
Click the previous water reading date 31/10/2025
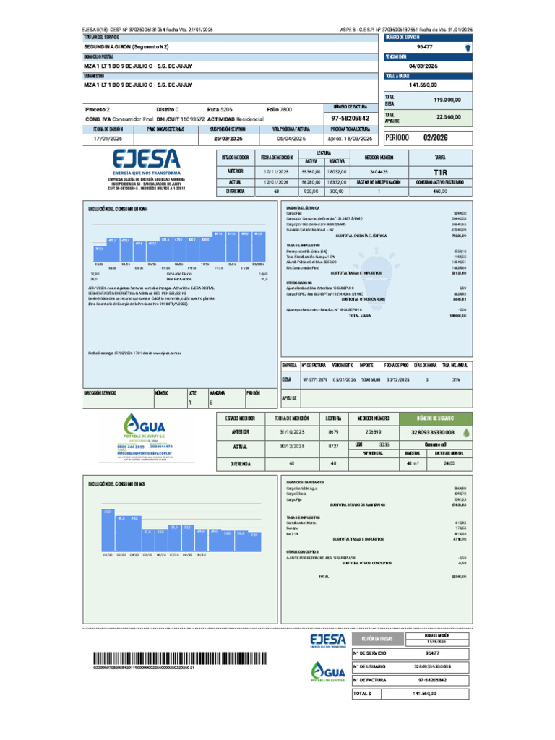pos(292,432)
